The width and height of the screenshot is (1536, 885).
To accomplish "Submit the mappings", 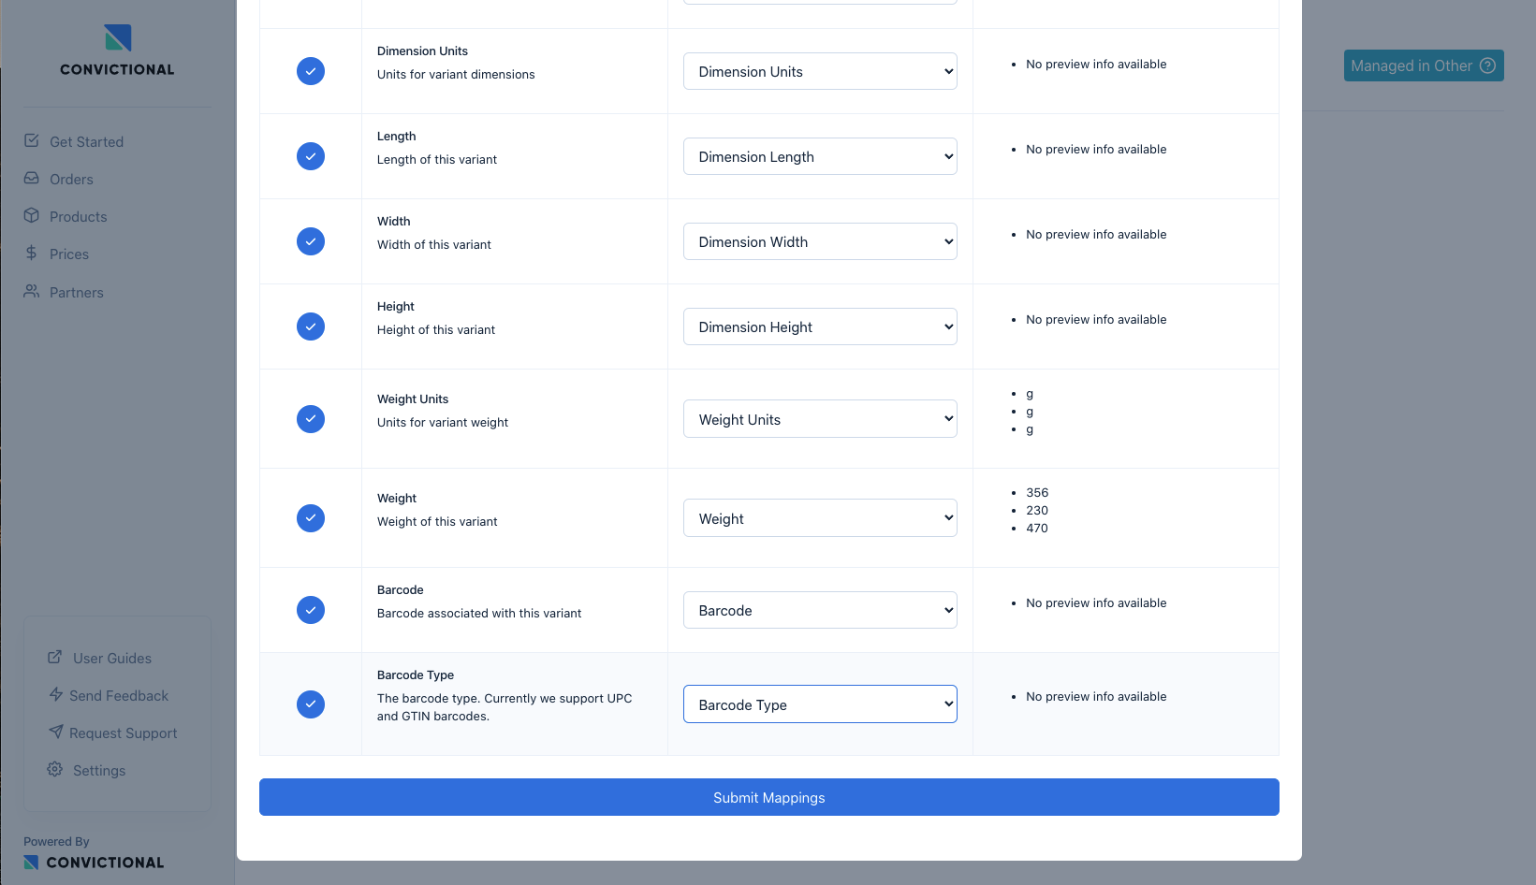I will (768, 797).
